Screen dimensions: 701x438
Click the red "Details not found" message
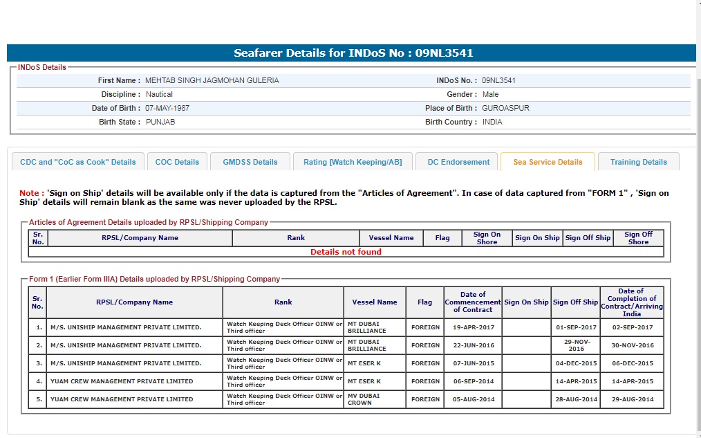(x=346, y=252)
